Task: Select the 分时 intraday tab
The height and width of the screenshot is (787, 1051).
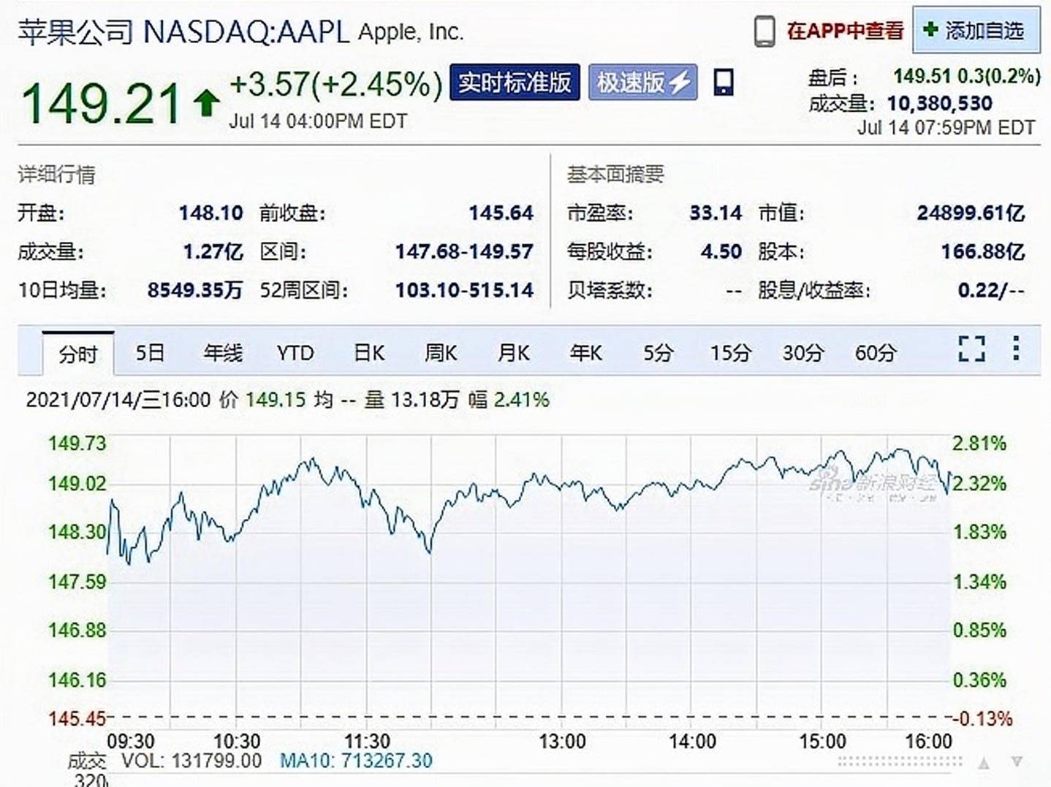Action: [77, 354]
